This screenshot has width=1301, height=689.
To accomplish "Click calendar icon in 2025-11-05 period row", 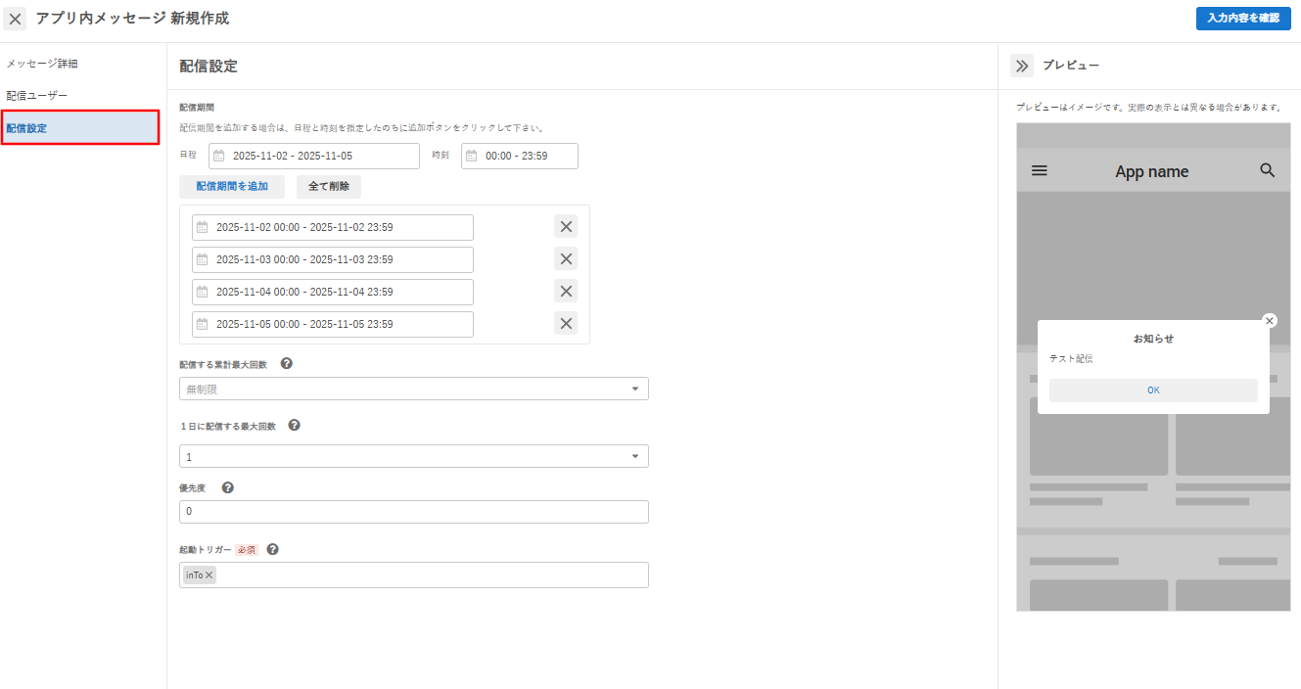I will (x=203, y=324).
